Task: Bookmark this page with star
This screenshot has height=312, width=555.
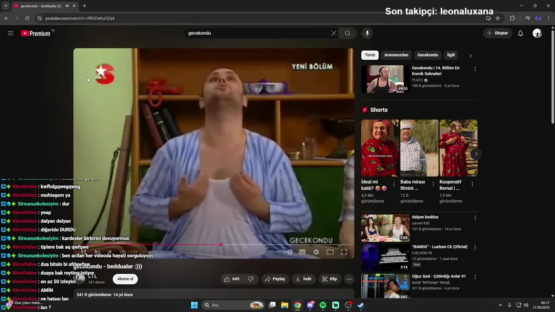Action: pos(498,18)
